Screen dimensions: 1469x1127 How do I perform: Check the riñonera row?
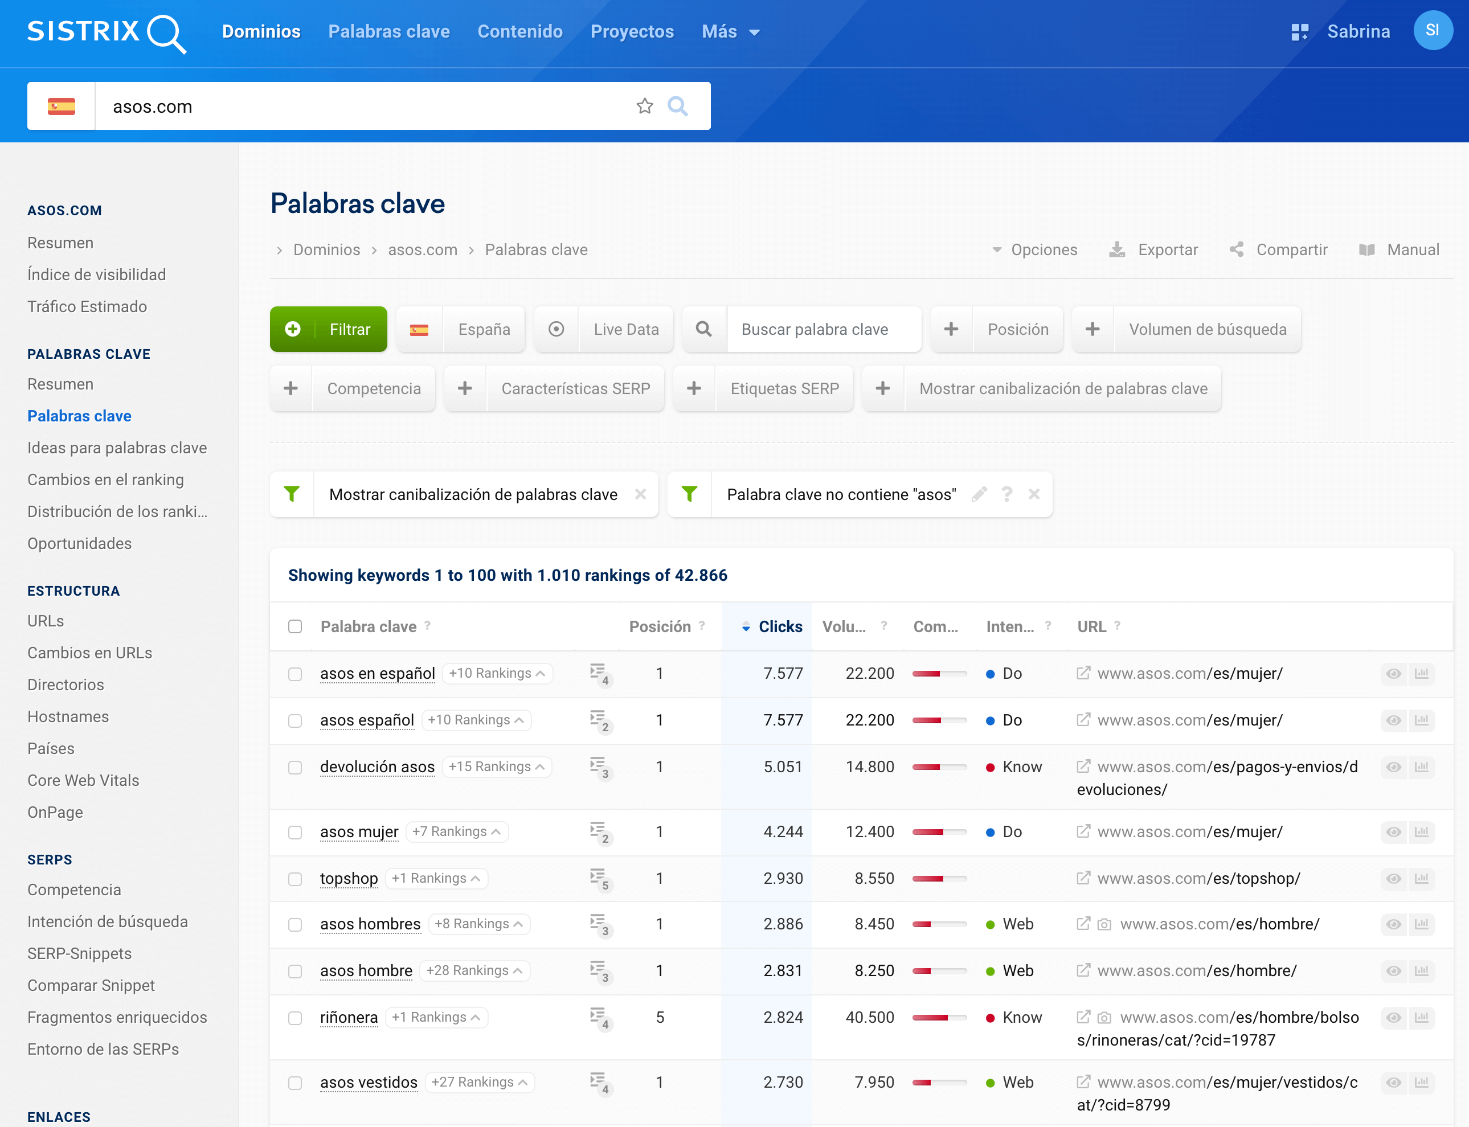295,1018
